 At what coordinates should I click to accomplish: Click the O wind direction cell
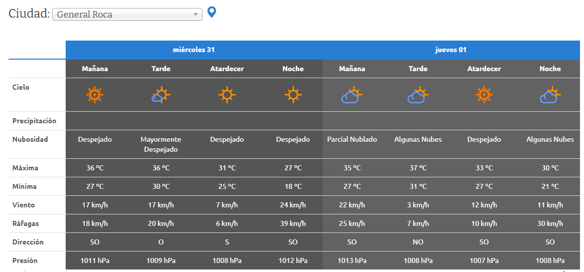[161, 242]
